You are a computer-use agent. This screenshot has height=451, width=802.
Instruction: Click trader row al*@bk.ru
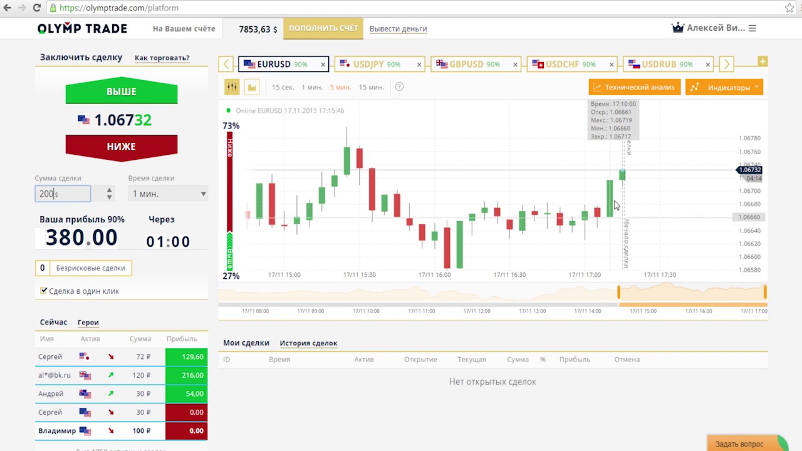pyautogui.click(x=122, y=375)
